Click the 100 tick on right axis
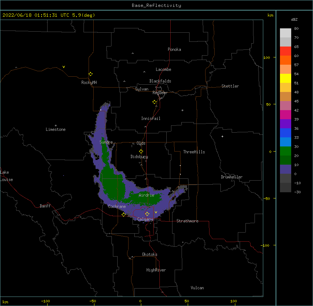 (267, 57)
